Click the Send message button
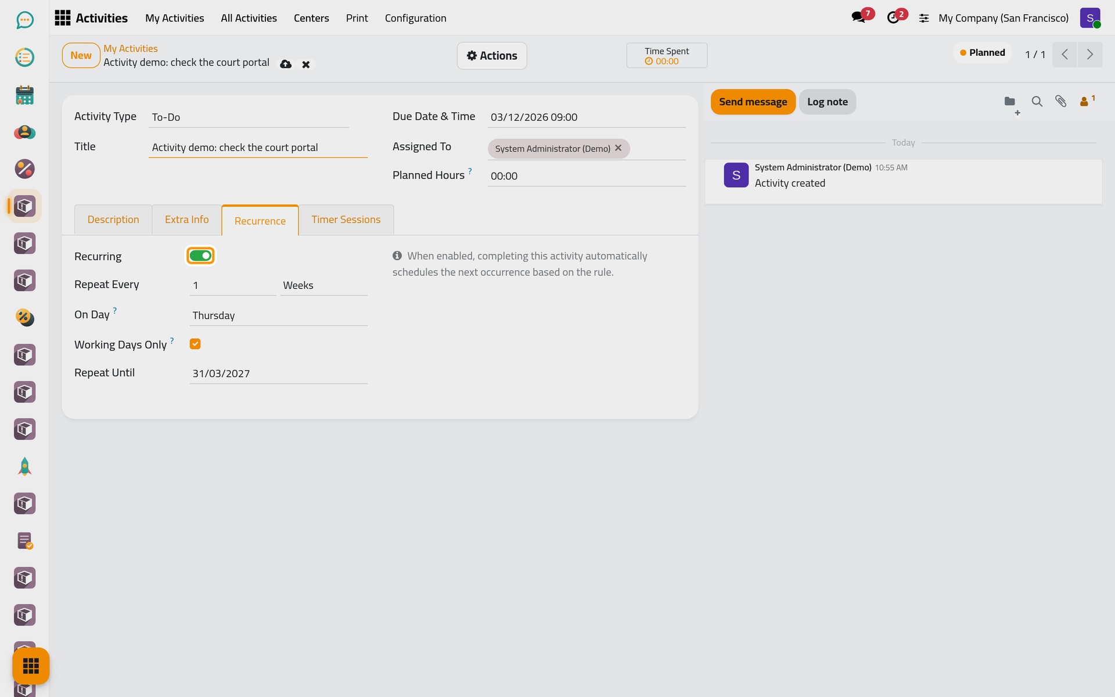Image resolution: width=1115 pixels, height=697 pixels. click(753, 102)
